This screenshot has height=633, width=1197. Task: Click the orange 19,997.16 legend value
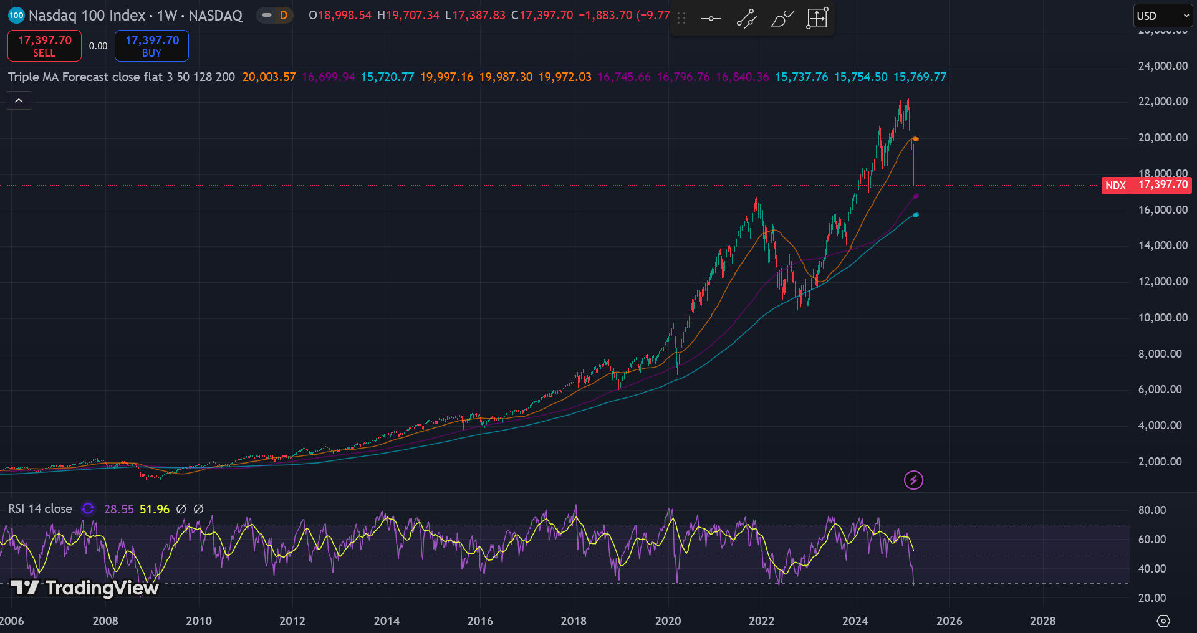point(446,77)
